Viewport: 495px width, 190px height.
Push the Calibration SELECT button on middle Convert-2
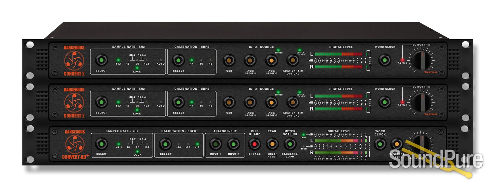[179, 102]
